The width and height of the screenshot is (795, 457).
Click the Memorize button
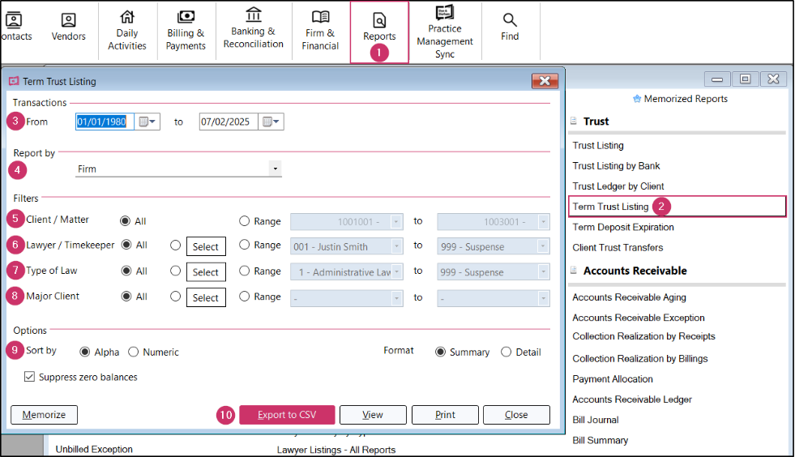tap(44, 414)
